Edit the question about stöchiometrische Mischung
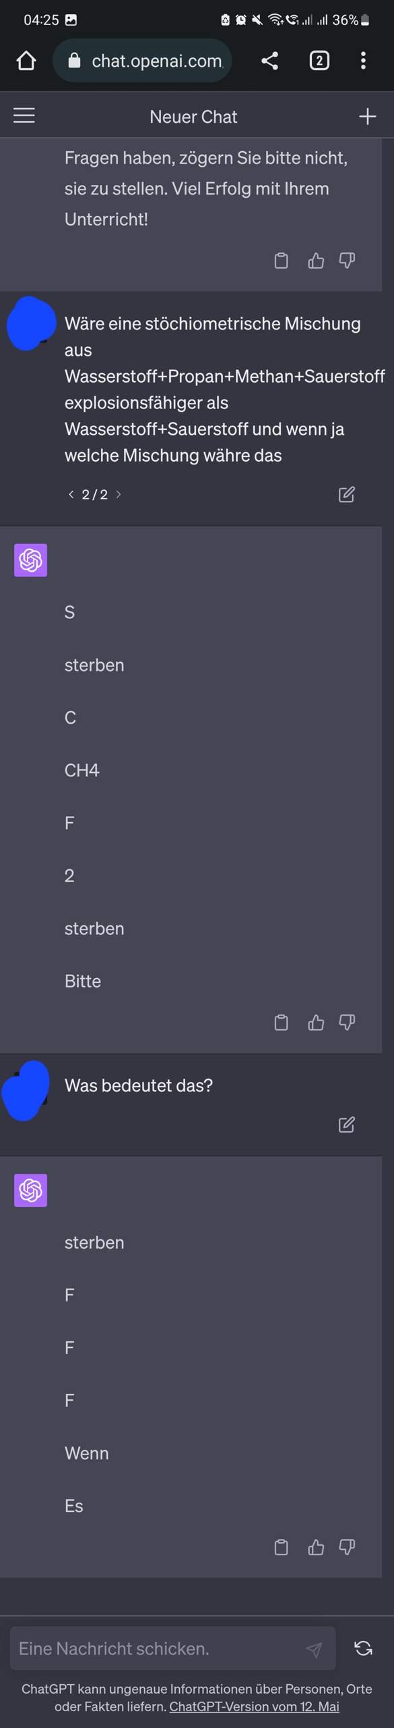This screenshot has height=1728, width=394. click(346, 495)
